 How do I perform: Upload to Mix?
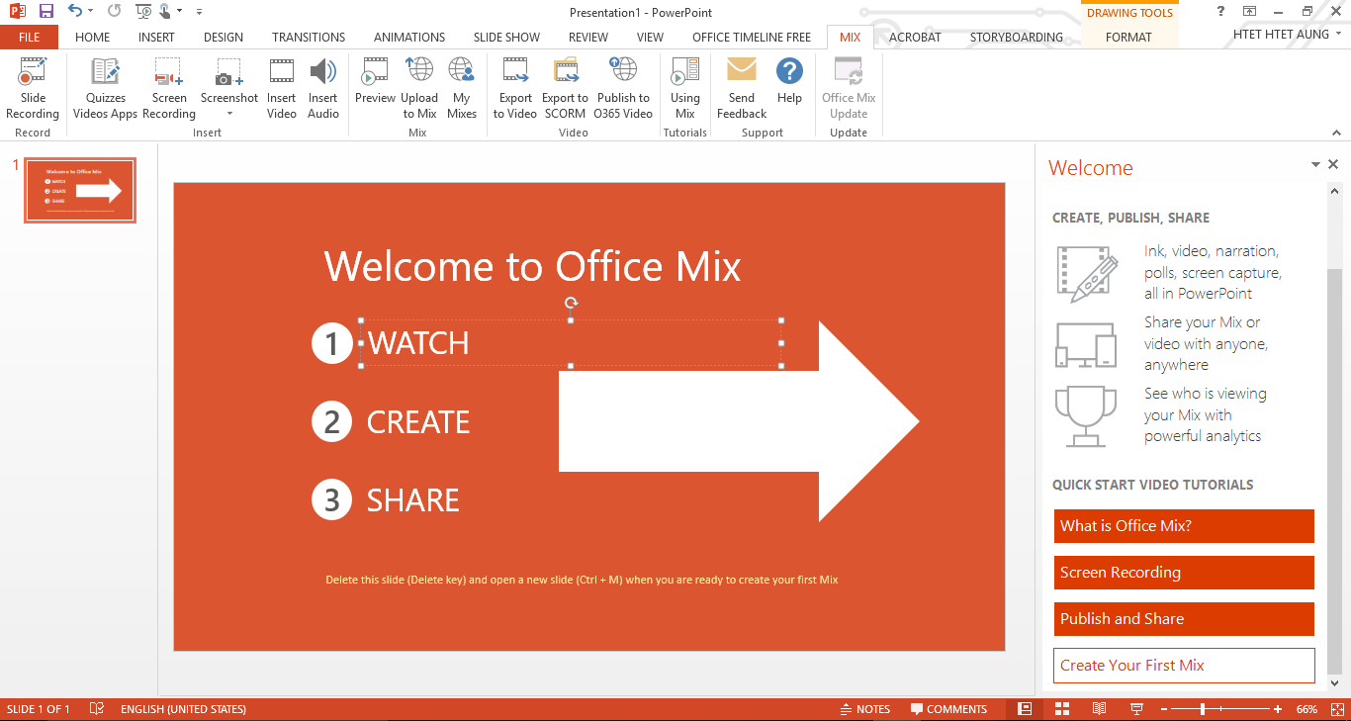pyautogui.click(x=419, y=88)
